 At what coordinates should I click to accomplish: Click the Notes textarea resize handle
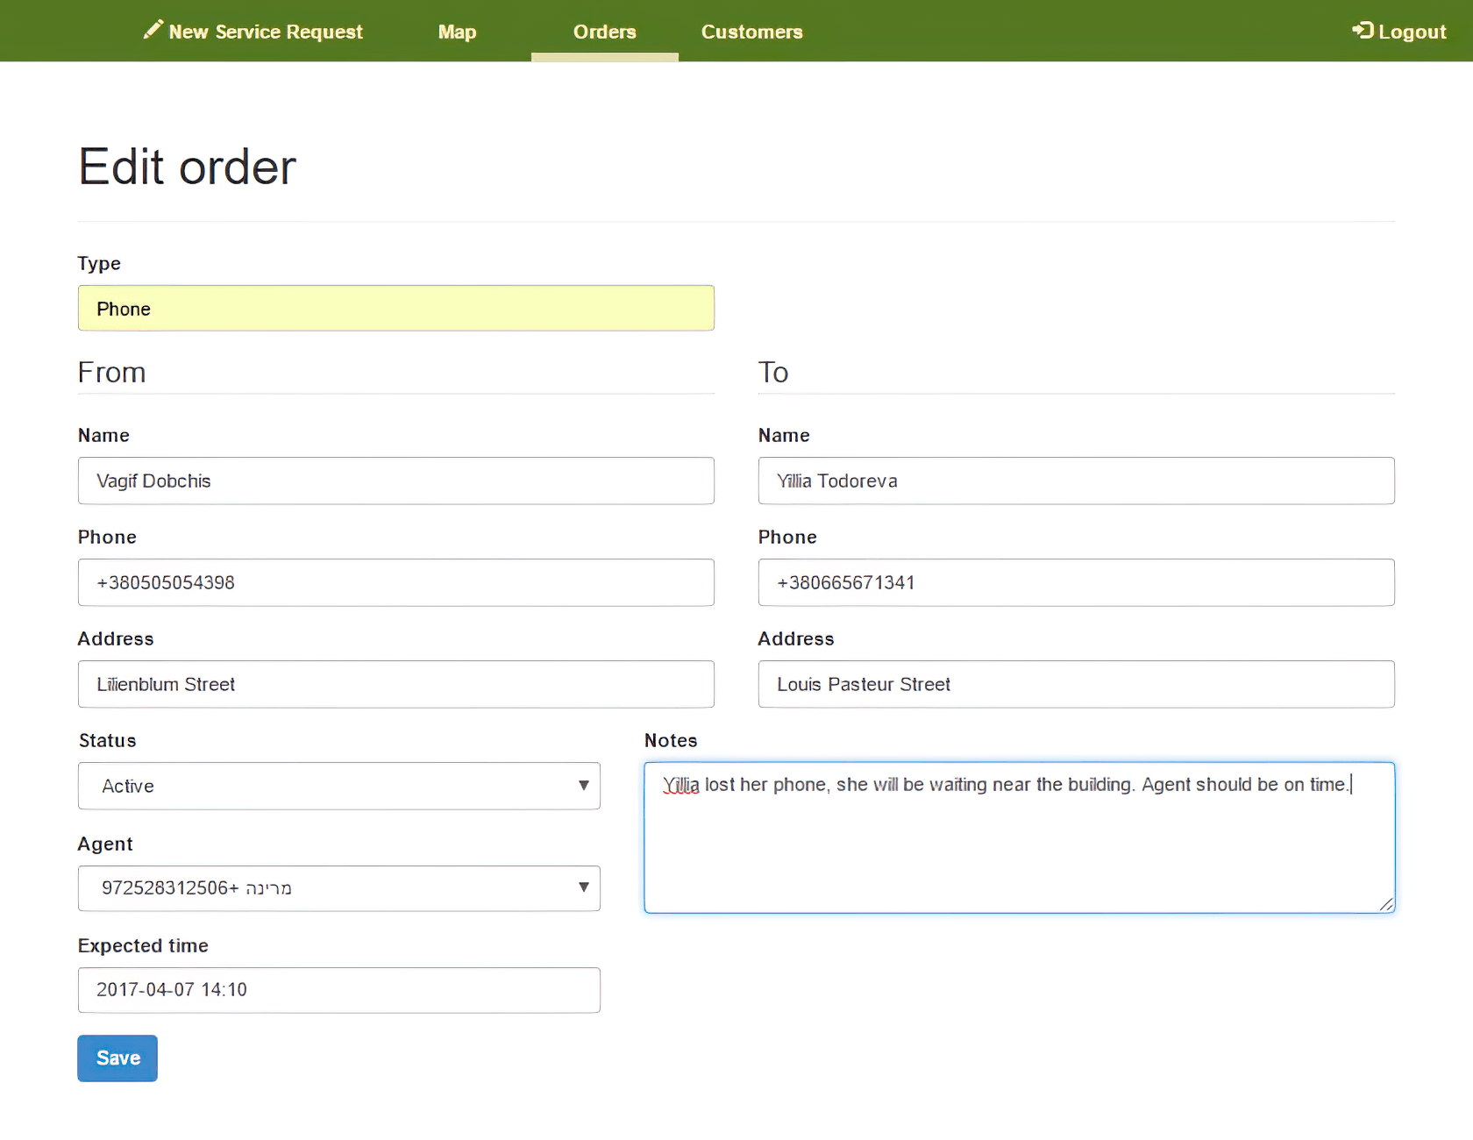coord(1385,904)
